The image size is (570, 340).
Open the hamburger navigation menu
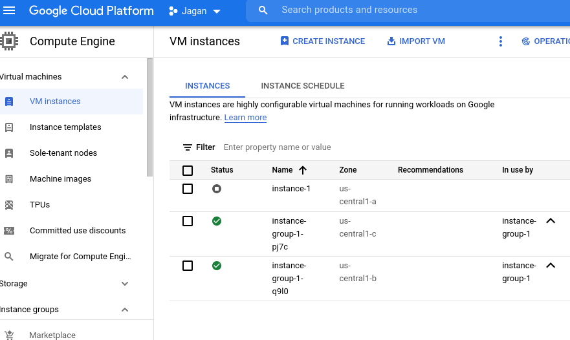click(8, 10)
